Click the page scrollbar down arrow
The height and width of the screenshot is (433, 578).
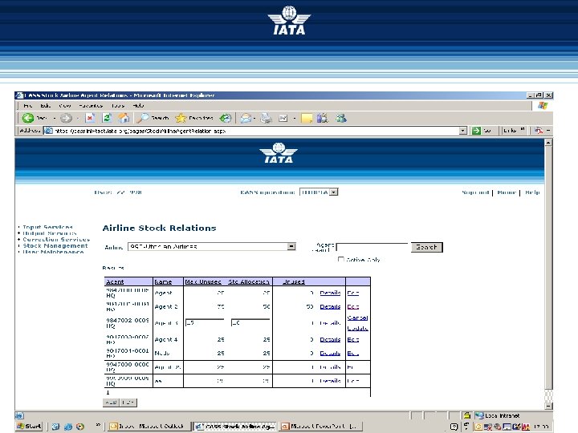[x=548, y=406]
